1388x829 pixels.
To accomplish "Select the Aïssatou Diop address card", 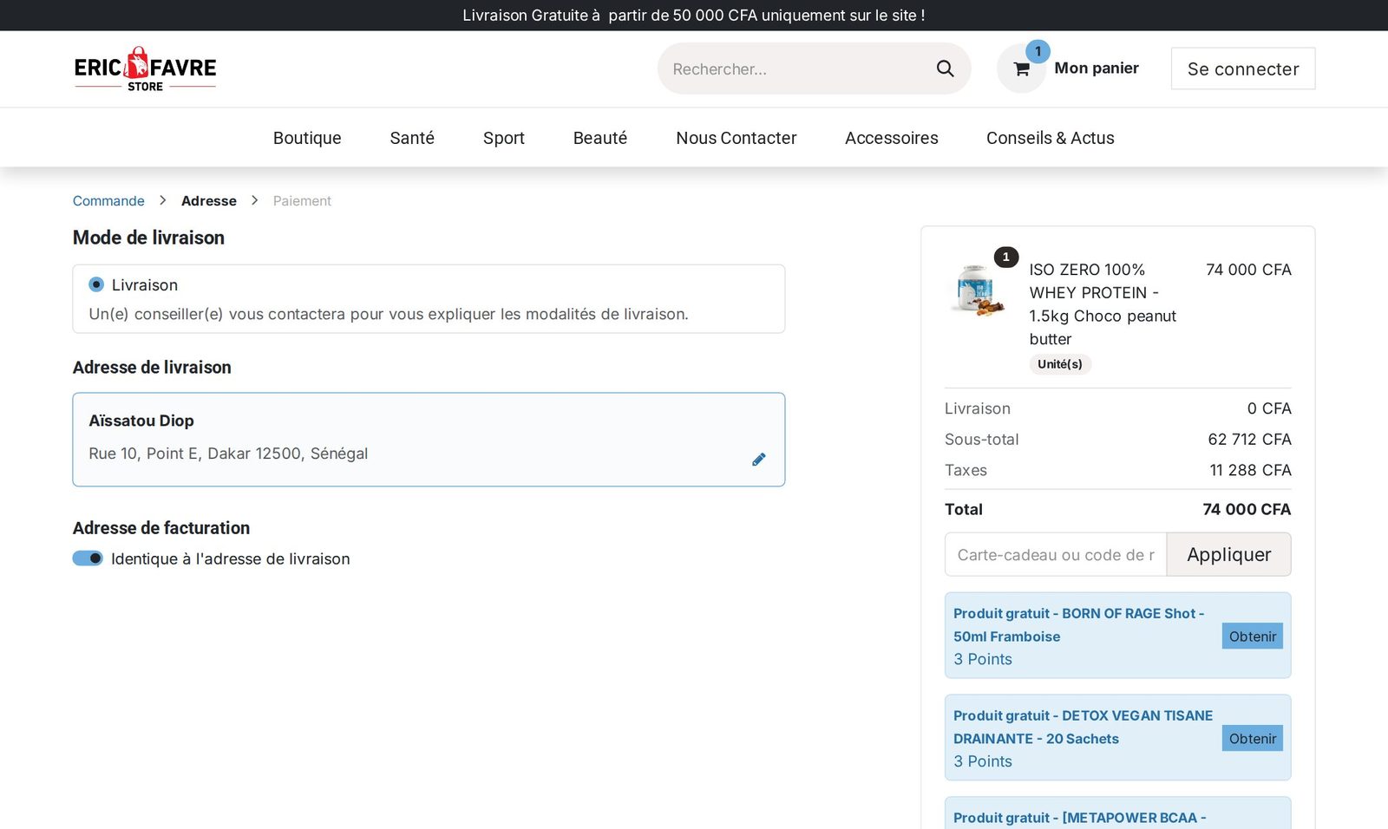I will pos(429,440).
